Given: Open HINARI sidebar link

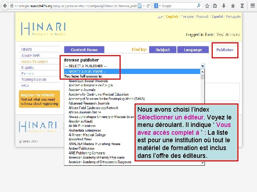Looking at the screenshot, I should [x=26, y=49].
